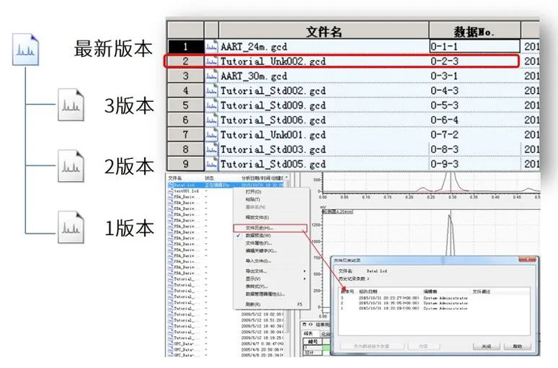Click the blue chromatogram icon for 最新版本
The image size is (558, 368).
pos(25,50)
